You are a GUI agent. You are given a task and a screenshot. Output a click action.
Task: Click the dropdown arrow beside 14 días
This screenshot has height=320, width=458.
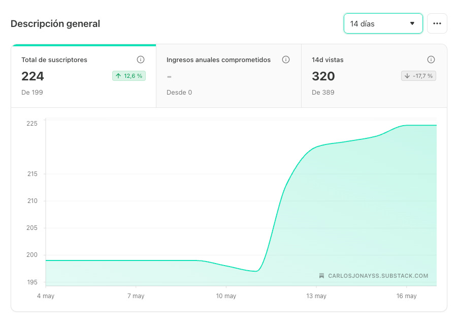[412, 23]
